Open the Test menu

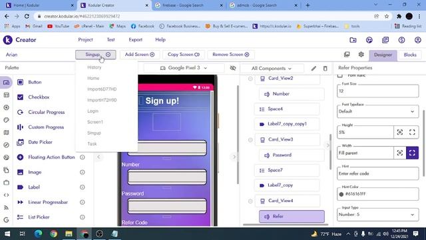click(x=110, y=40)
